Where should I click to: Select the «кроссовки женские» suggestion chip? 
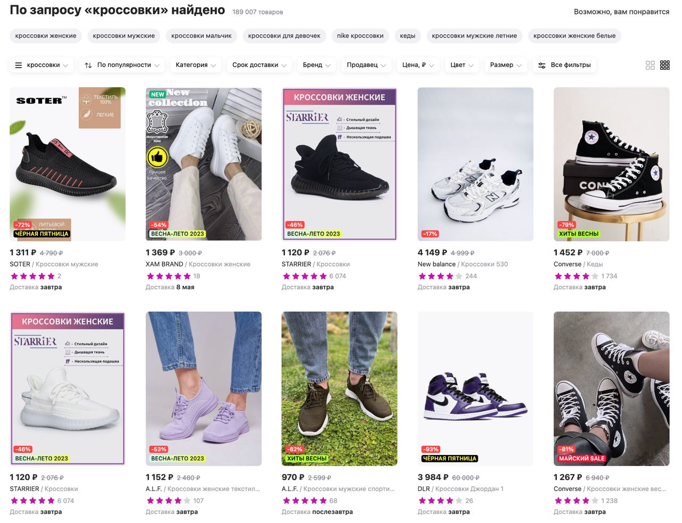point(46,36)
